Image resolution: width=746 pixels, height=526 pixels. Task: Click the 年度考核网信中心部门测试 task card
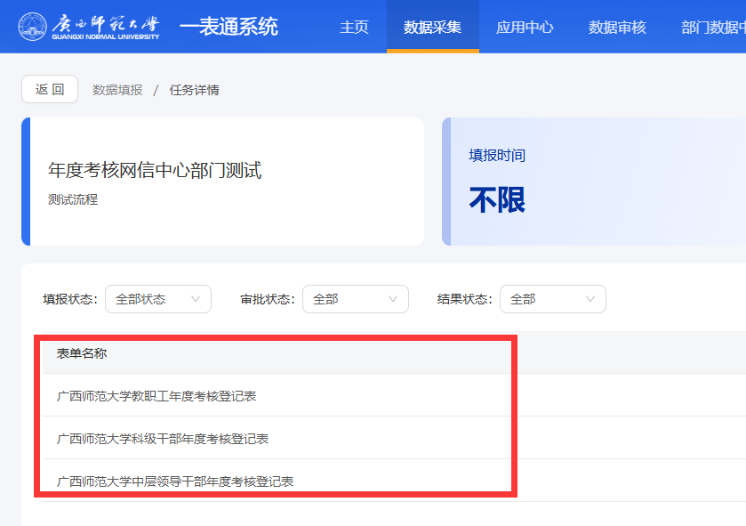(155, 171)
